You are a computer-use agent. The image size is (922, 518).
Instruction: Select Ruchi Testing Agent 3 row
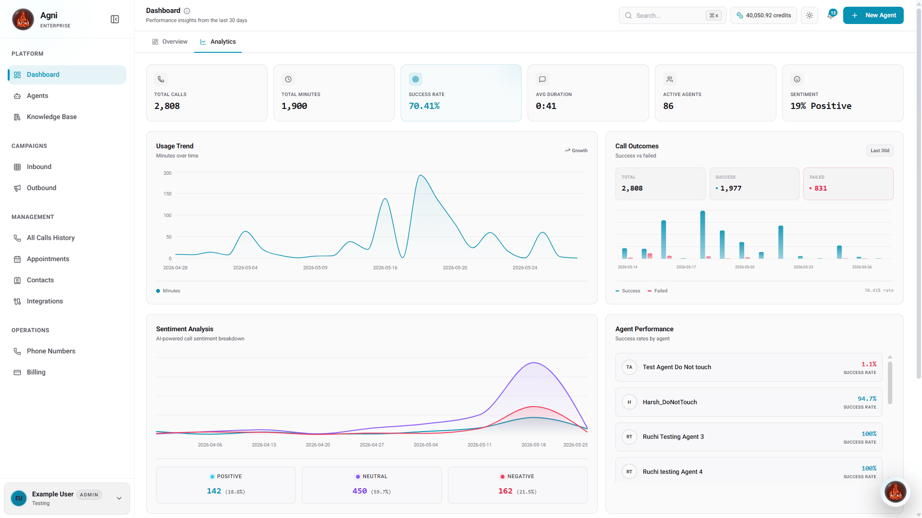point(749,437)
